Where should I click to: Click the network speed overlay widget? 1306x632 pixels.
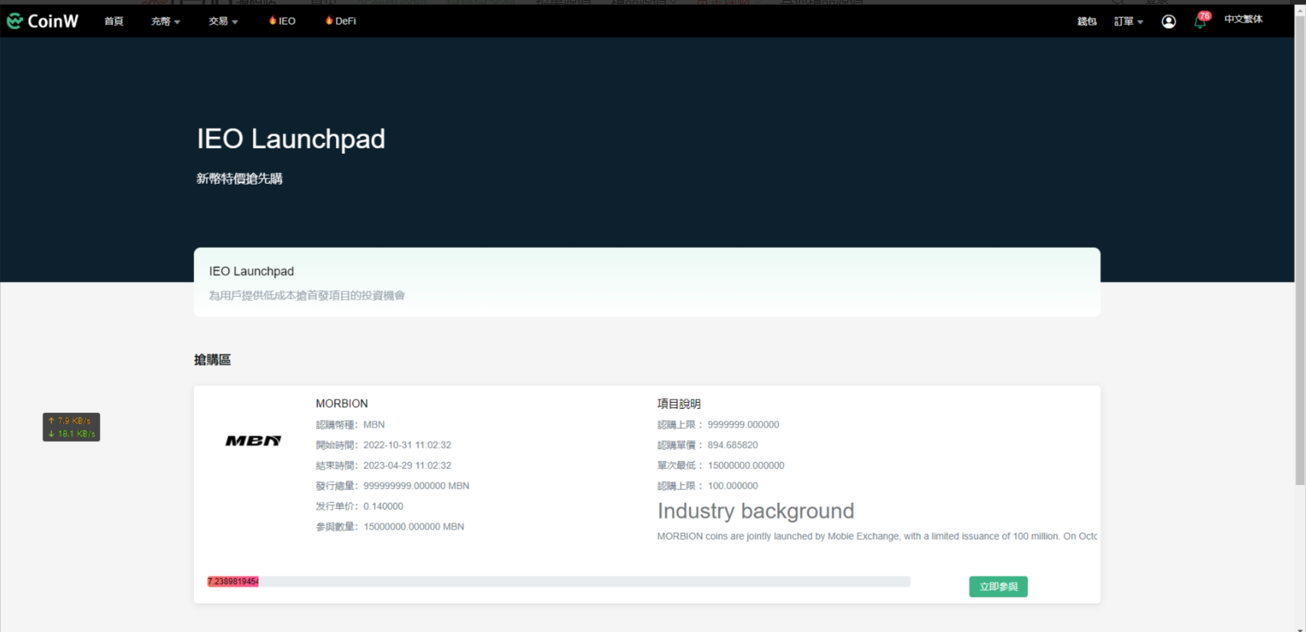(71, 427)
